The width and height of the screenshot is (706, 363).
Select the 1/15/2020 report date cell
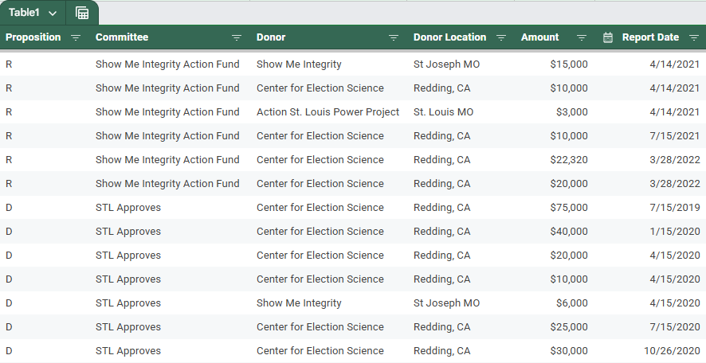point(674,231)
